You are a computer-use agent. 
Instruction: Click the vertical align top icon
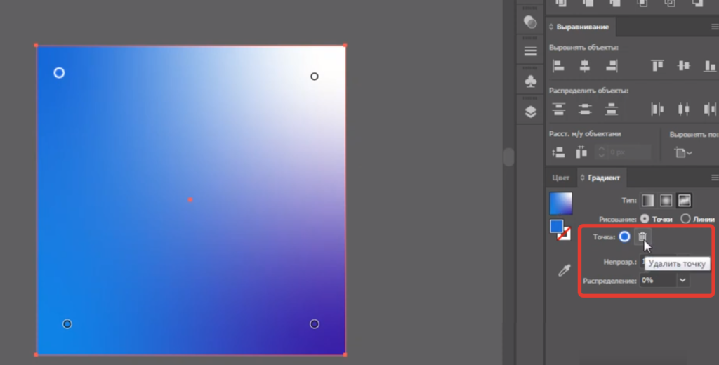tap(657, 66)
